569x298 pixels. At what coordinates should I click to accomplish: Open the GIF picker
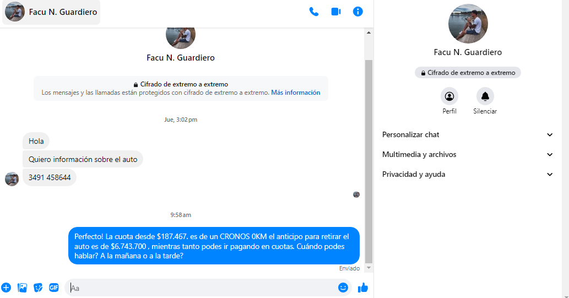click(x=54, y=288)
